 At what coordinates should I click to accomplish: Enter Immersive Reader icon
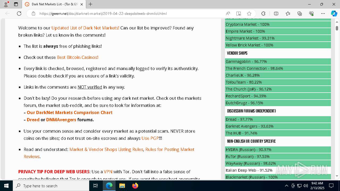[239, 14]
